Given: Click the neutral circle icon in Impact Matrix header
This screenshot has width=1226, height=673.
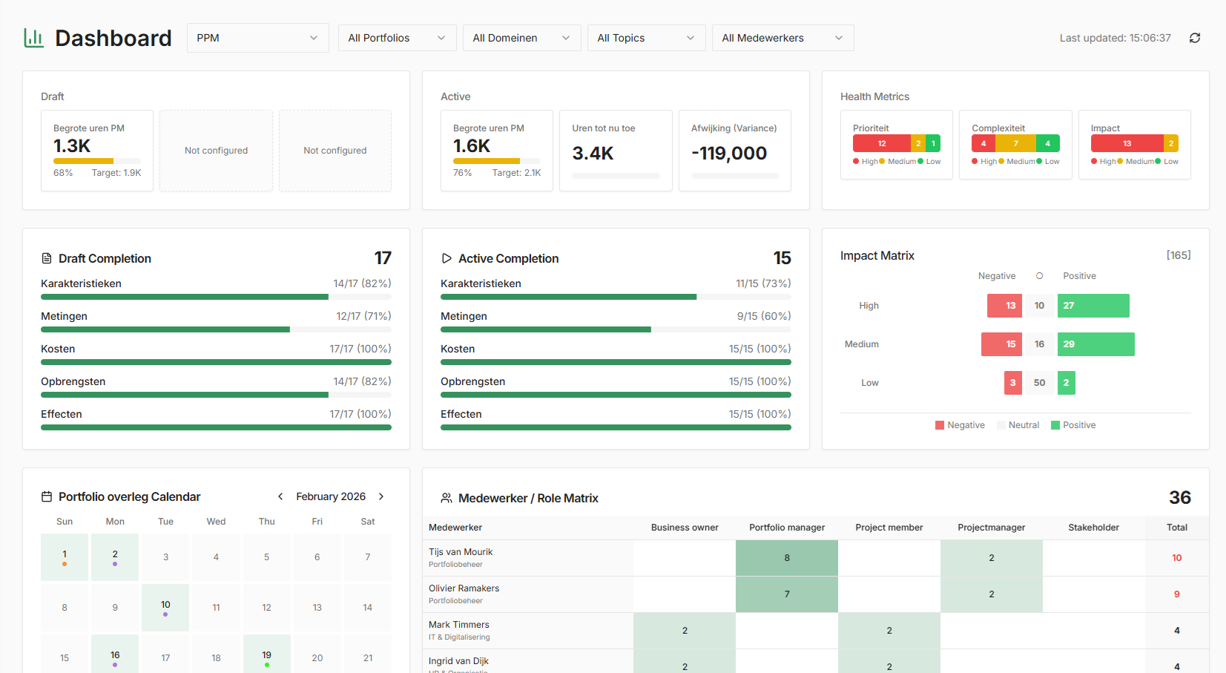Looking at the screenshot, I should tap(1039, 275).
